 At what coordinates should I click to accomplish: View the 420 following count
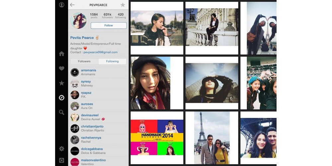pyautogui.click(x=121, y=16)
